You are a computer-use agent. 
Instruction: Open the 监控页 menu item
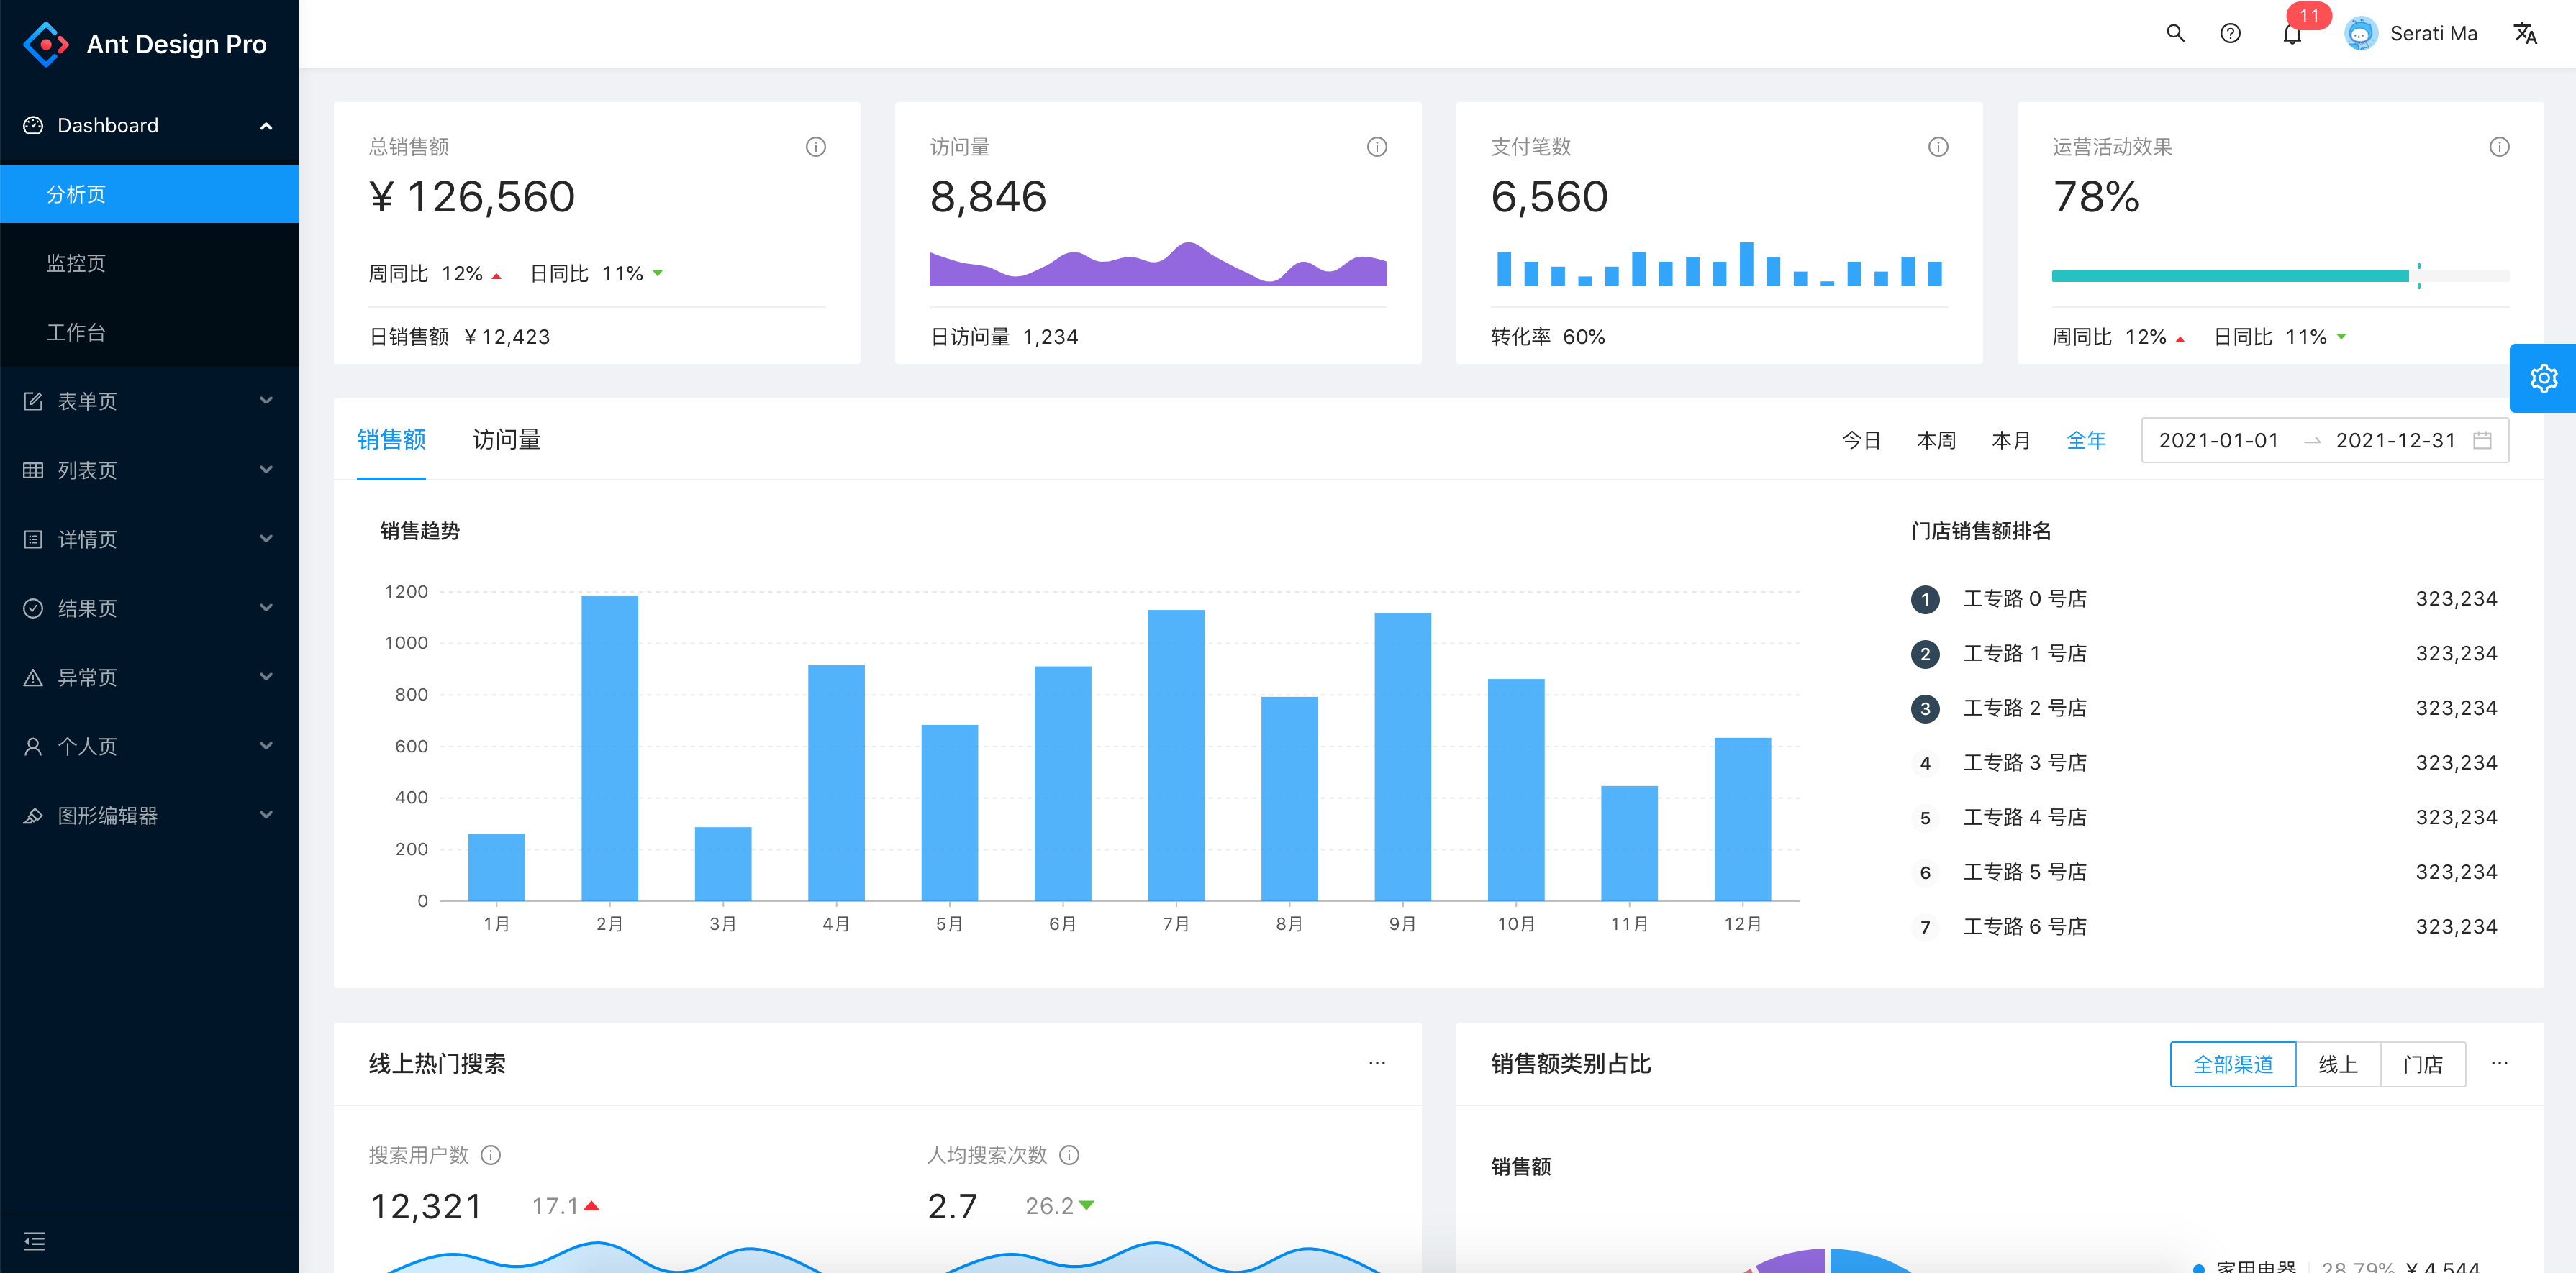[x=76, y=263]
